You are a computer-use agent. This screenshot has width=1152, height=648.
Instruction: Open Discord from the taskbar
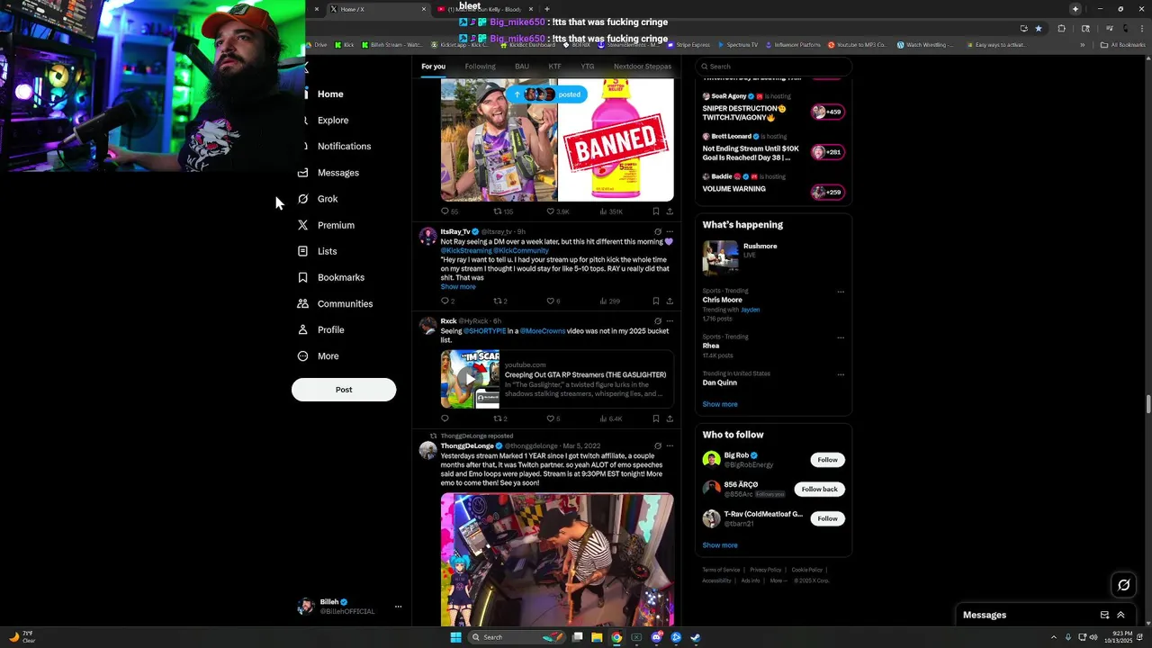tap(657, 637)
